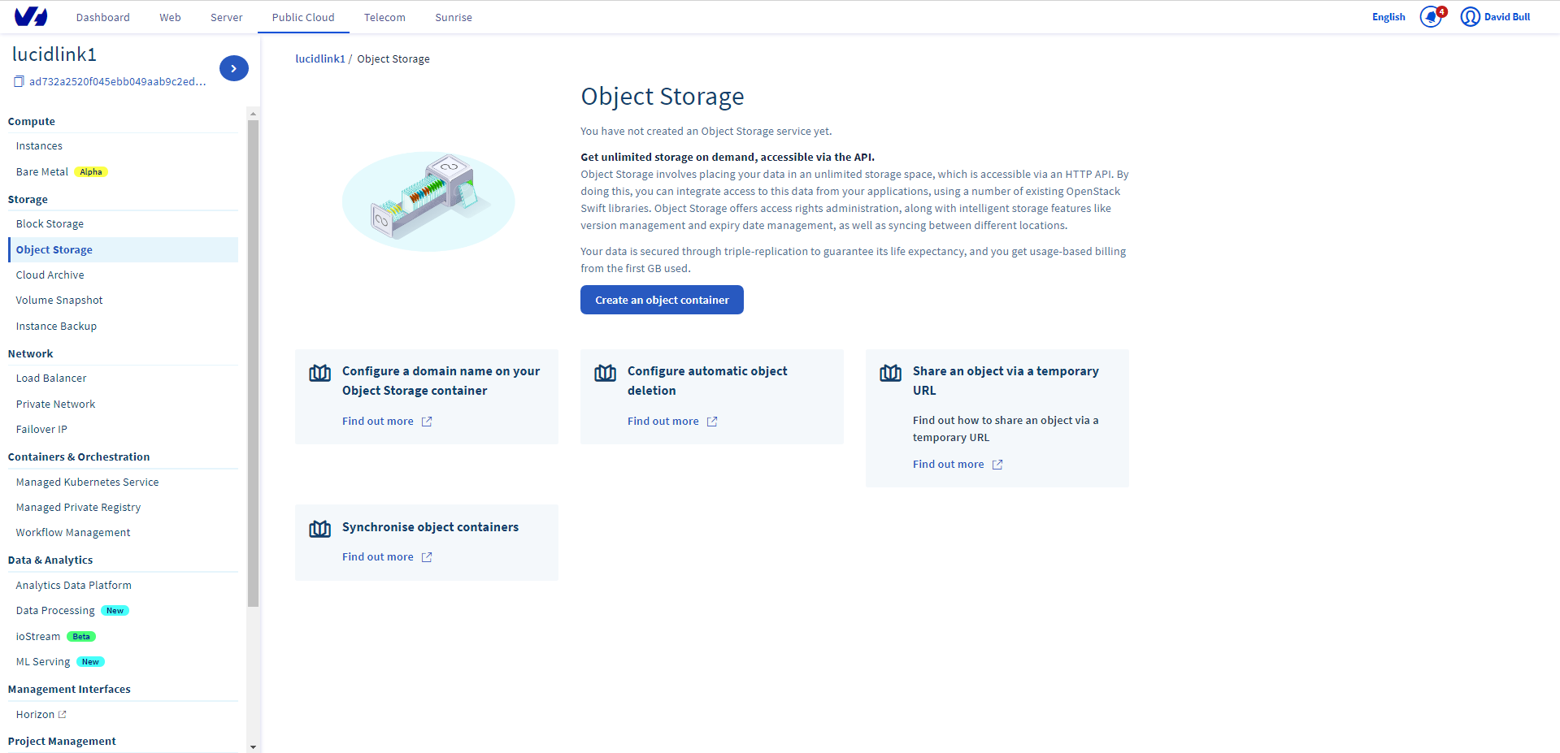Image resolution: width=1560 pixels, height=753 pixels.
Task: Switch to the Server tab
Action: tap(227, 17)
